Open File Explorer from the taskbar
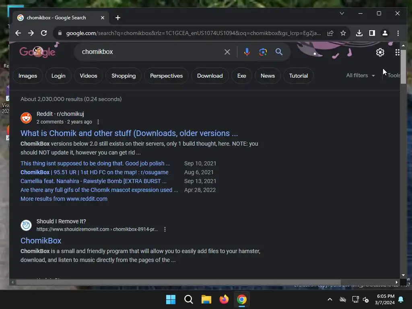Screen dimensions: 412x309 click(206, 299)
